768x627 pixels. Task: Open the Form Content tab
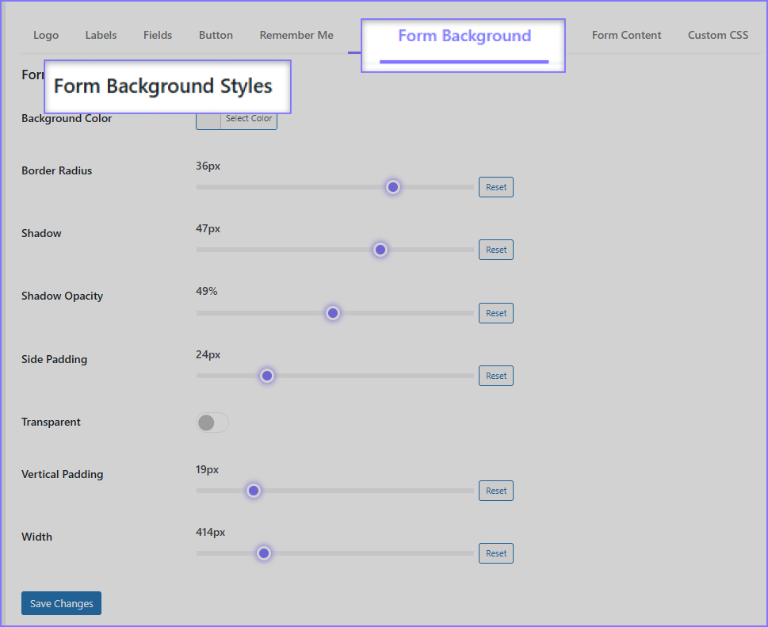click(x=626, y=35)
